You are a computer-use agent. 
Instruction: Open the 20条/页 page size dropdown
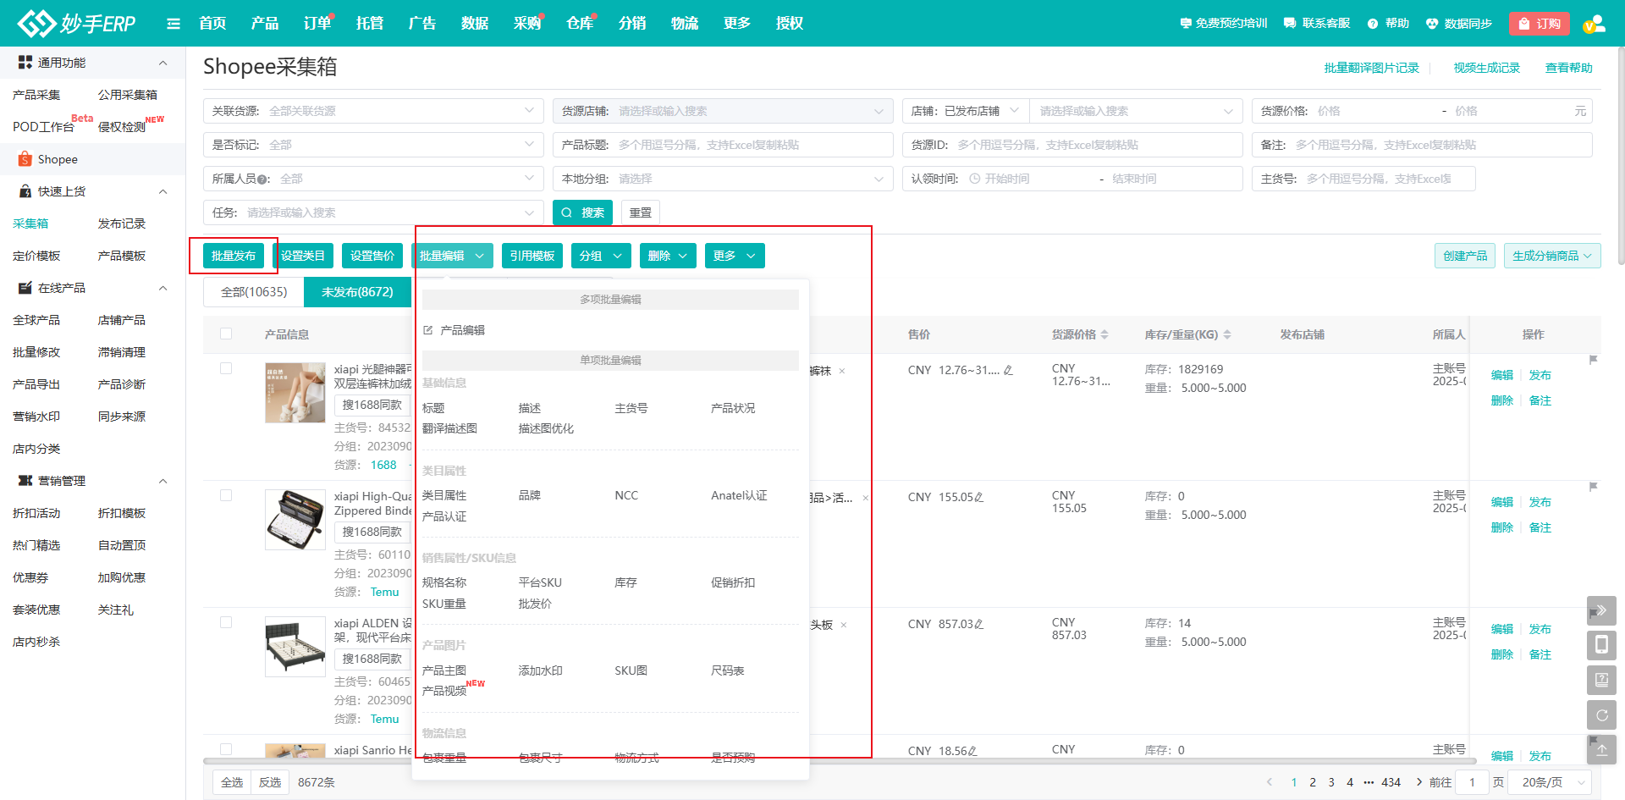[1553, 782]
